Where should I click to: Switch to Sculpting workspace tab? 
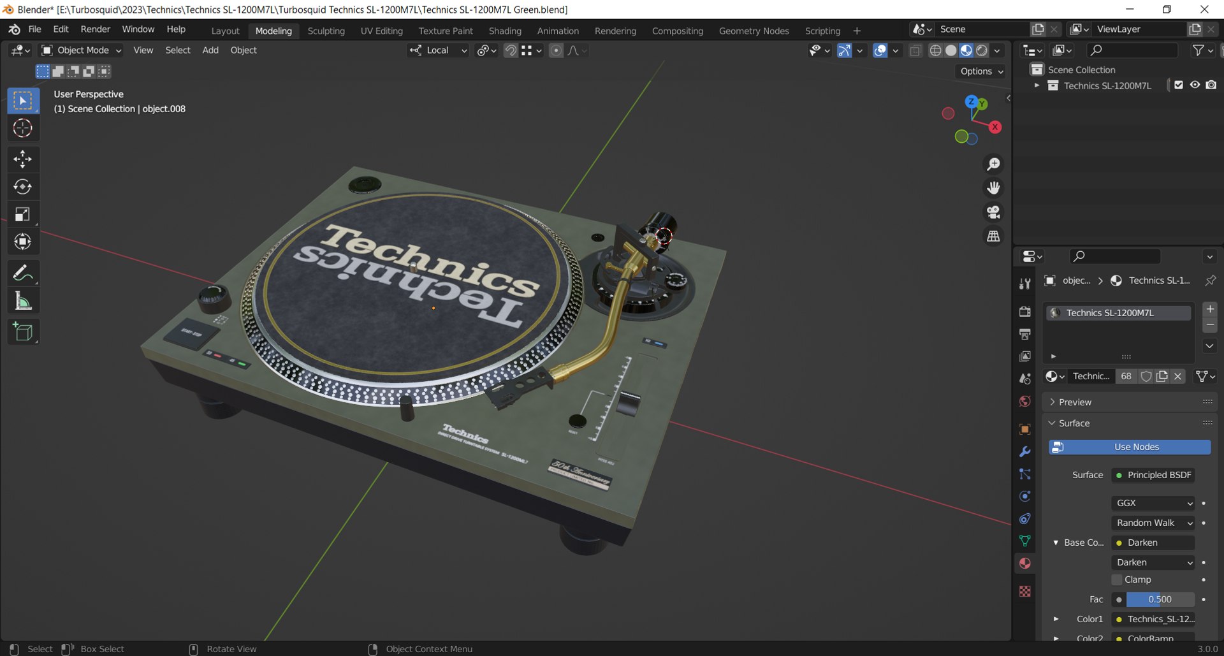(x=326, y=31)
